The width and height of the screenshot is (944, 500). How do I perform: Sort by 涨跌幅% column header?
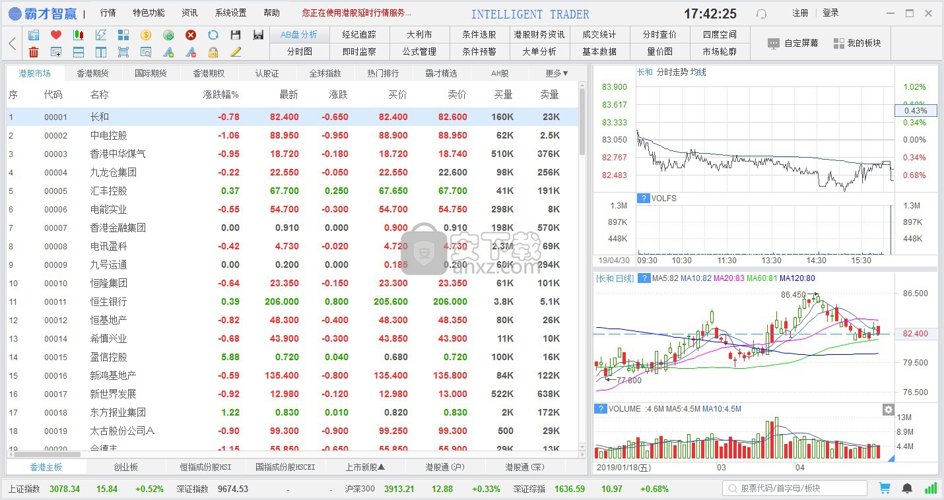221,95
